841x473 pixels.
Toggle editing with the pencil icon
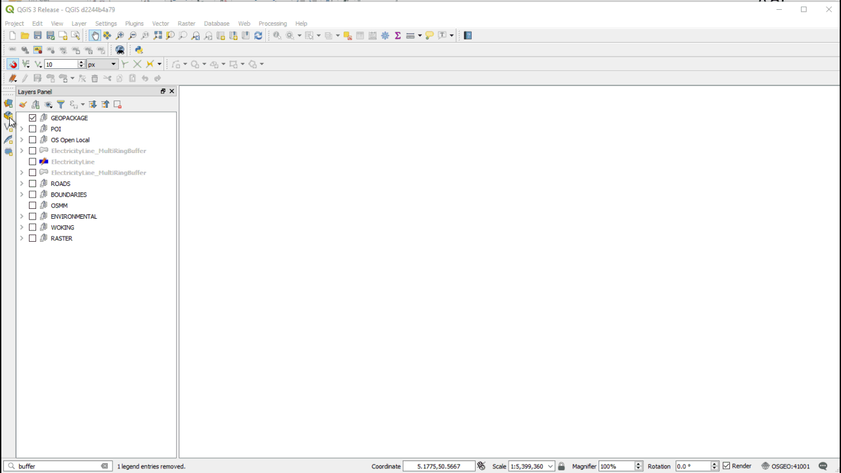pos(24,78)
